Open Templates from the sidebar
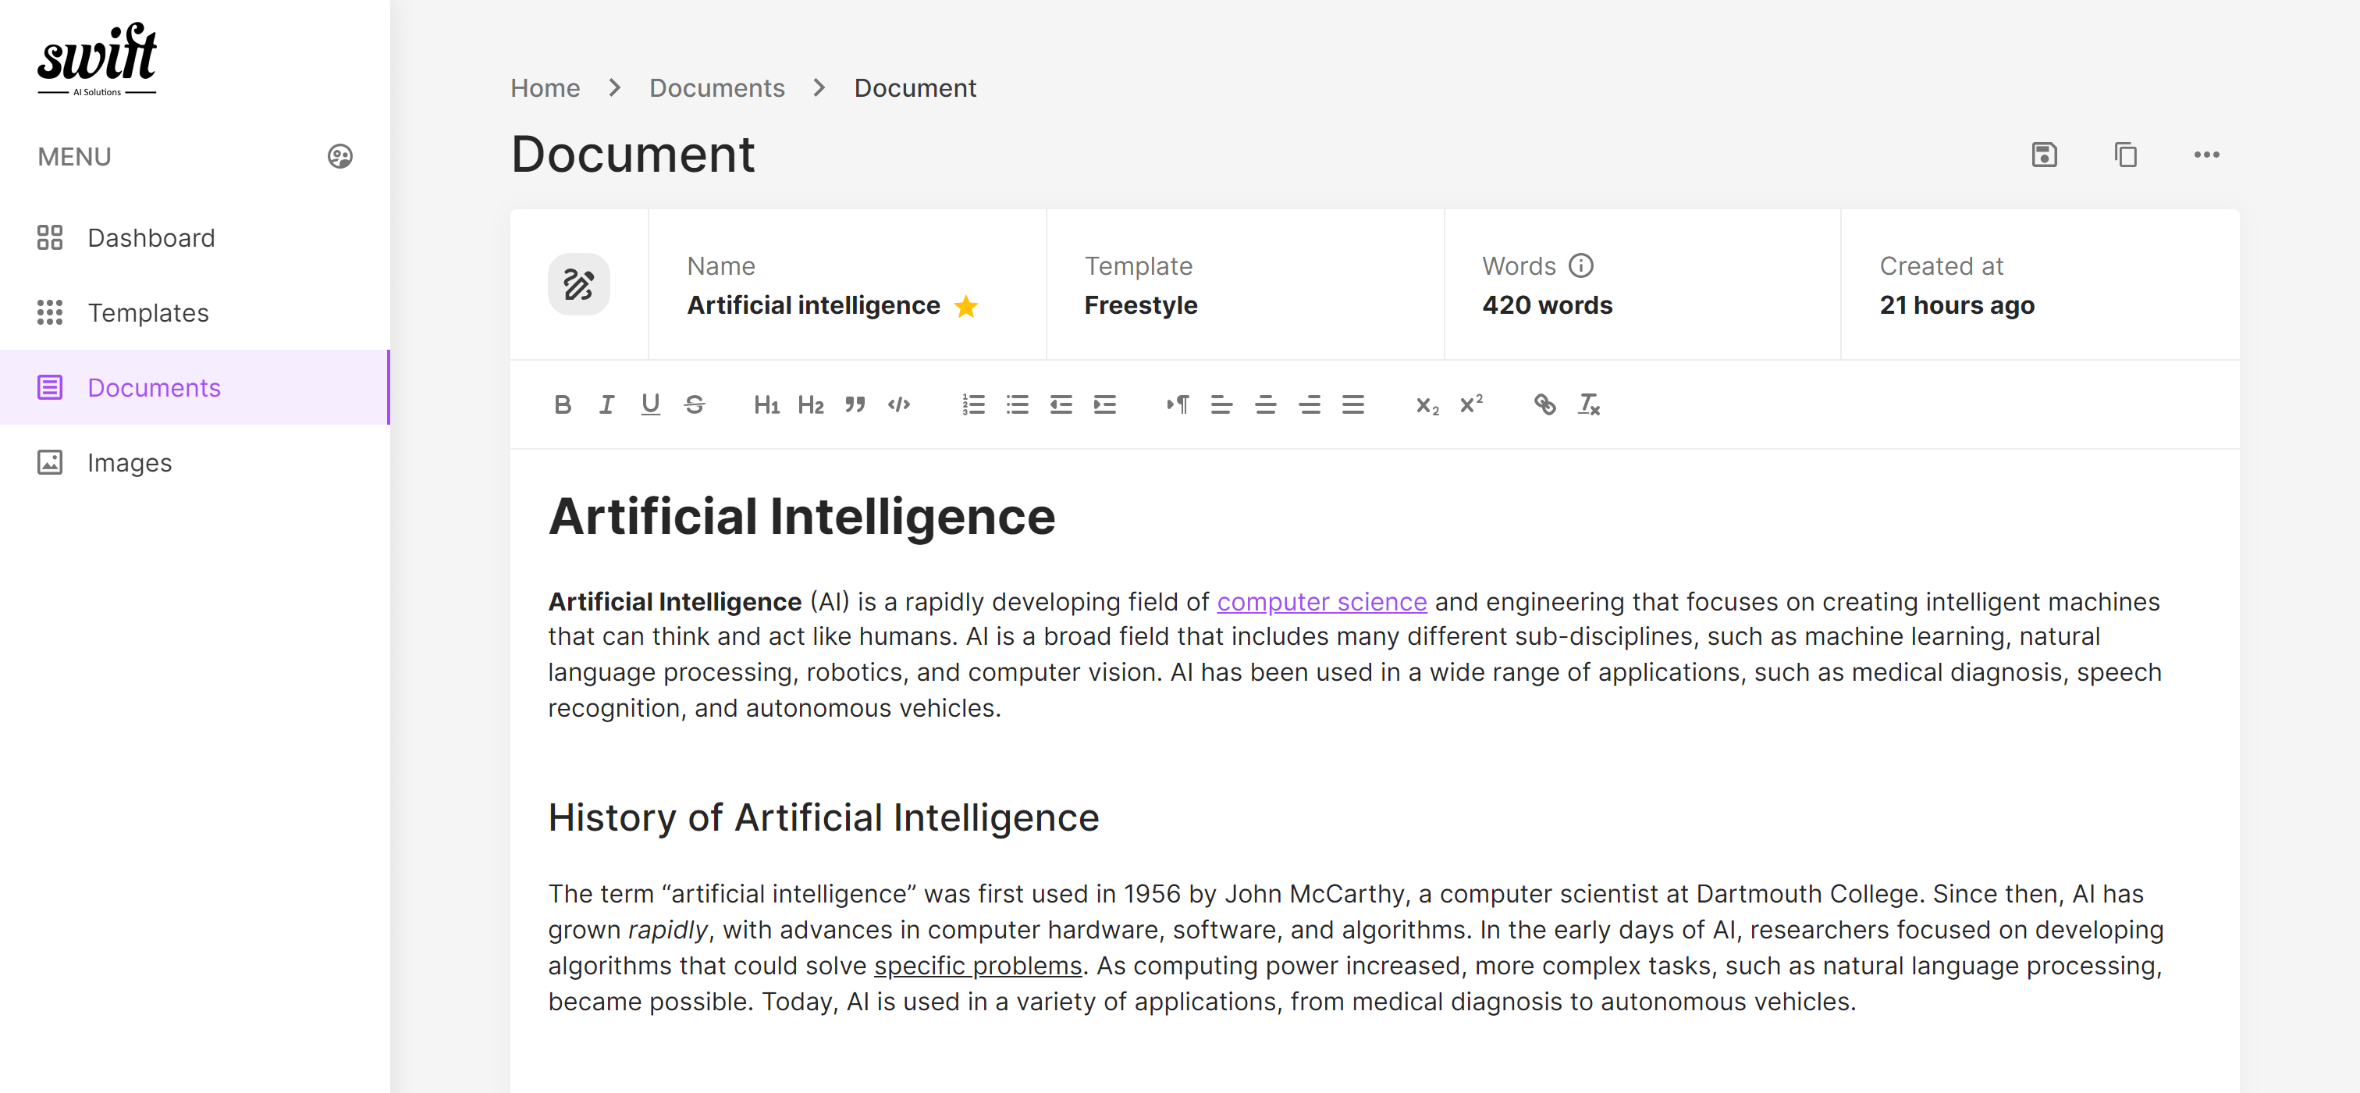Image resolution: width=2360 pixels, height=1093 pixels. point(147,312)
